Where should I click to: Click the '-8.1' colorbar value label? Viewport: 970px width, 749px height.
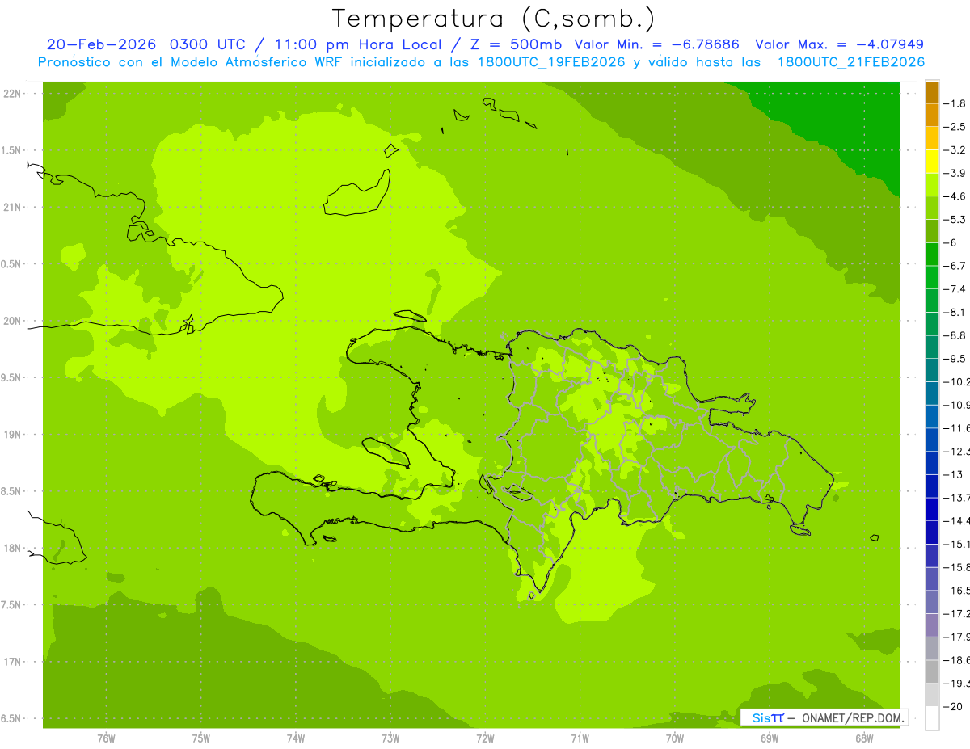[x=955, y=312]
